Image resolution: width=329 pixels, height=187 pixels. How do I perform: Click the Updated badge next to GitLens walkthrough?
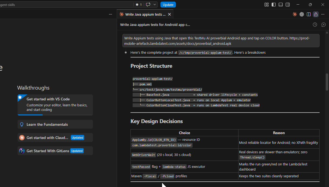pyautogui.click(x=77, y=151)
